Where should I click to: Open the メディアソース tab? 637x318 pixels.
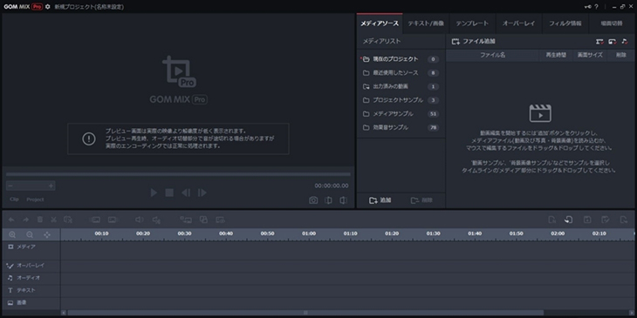(380, 24)
